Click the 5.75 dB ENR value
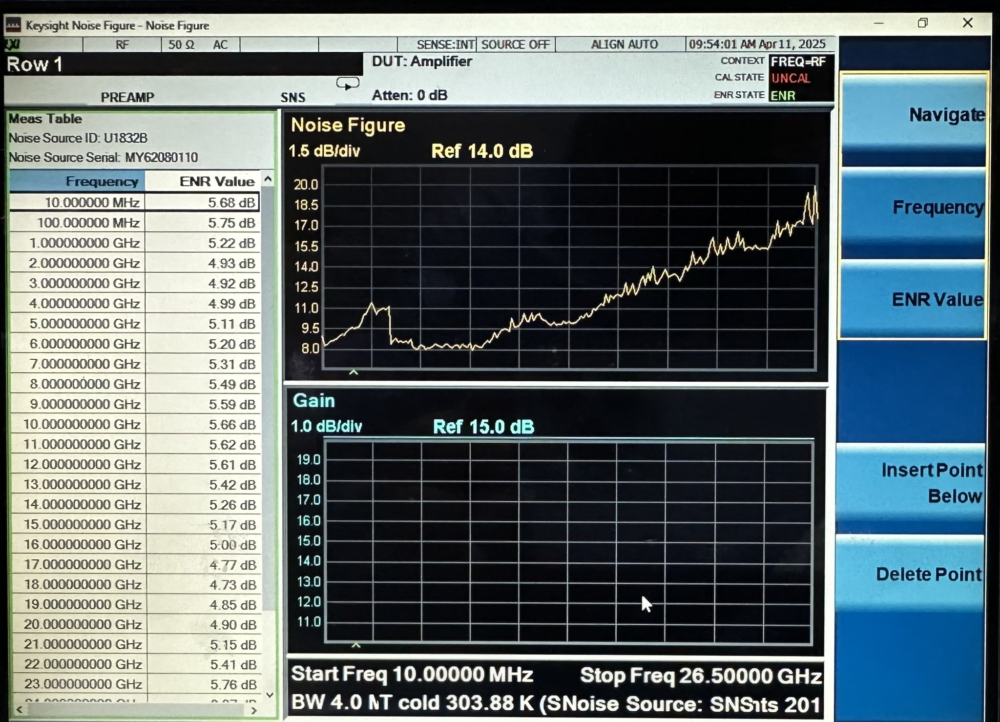 231,223
